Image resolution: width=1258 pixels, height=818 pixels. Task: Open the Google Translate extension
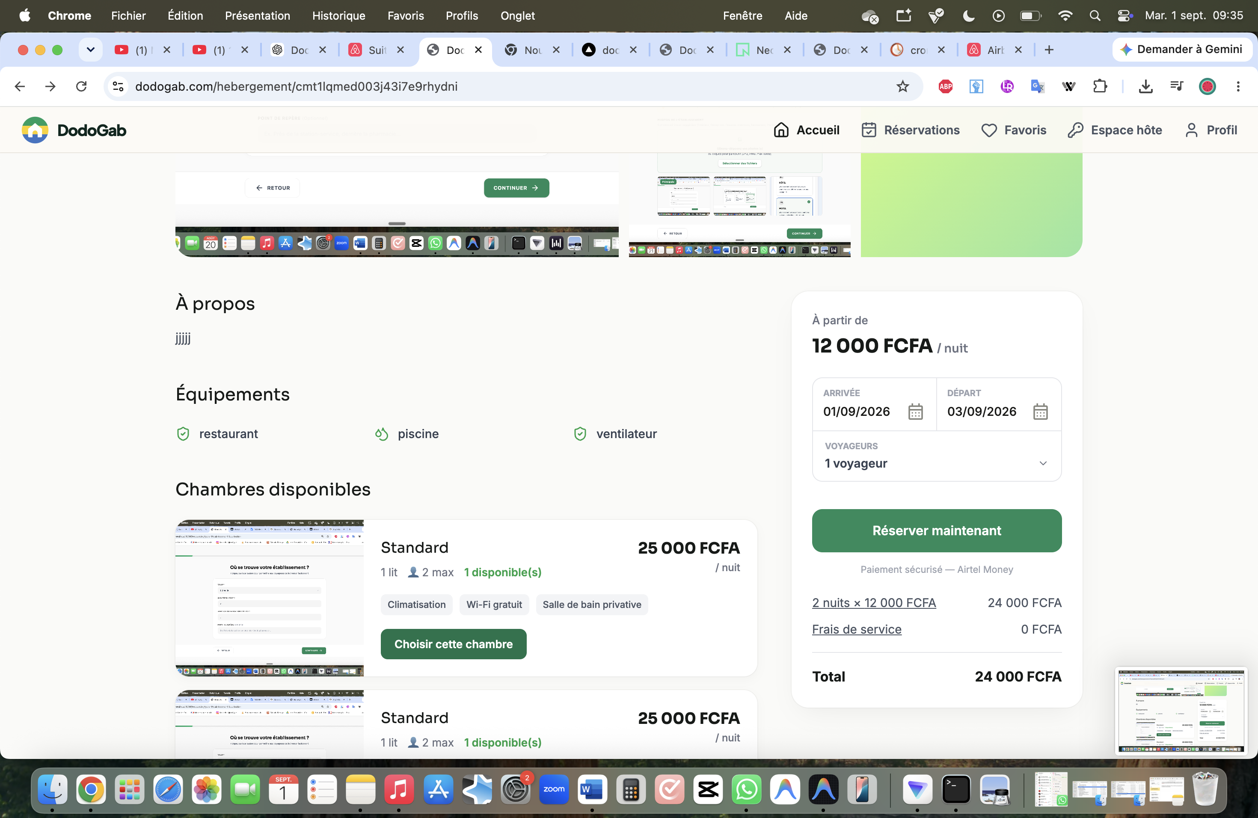pyautogui.click(x=1038, y=86)
